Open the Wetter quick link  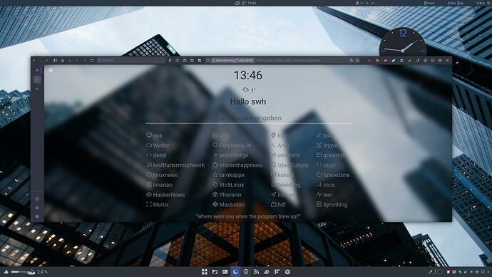pyautogui.click(x=158, y=146)
